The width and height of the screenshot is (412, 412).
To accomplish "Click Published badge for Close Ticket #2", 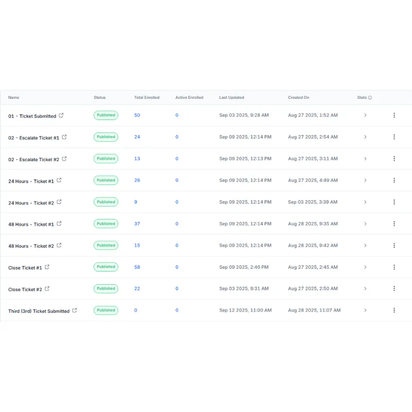I will tap(106, 288).
